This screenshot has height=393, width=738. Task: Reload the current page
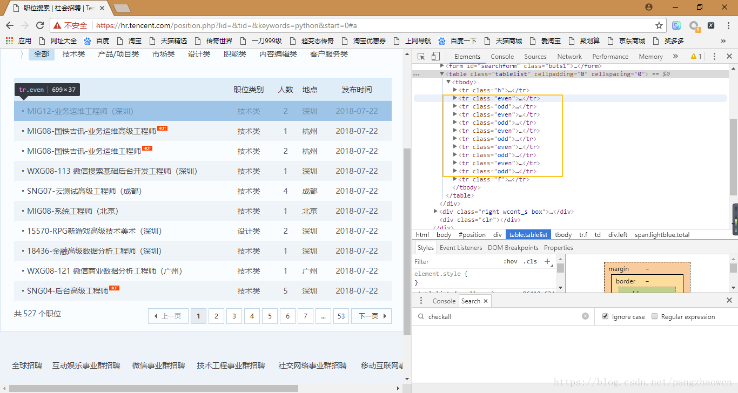[40, 25]
